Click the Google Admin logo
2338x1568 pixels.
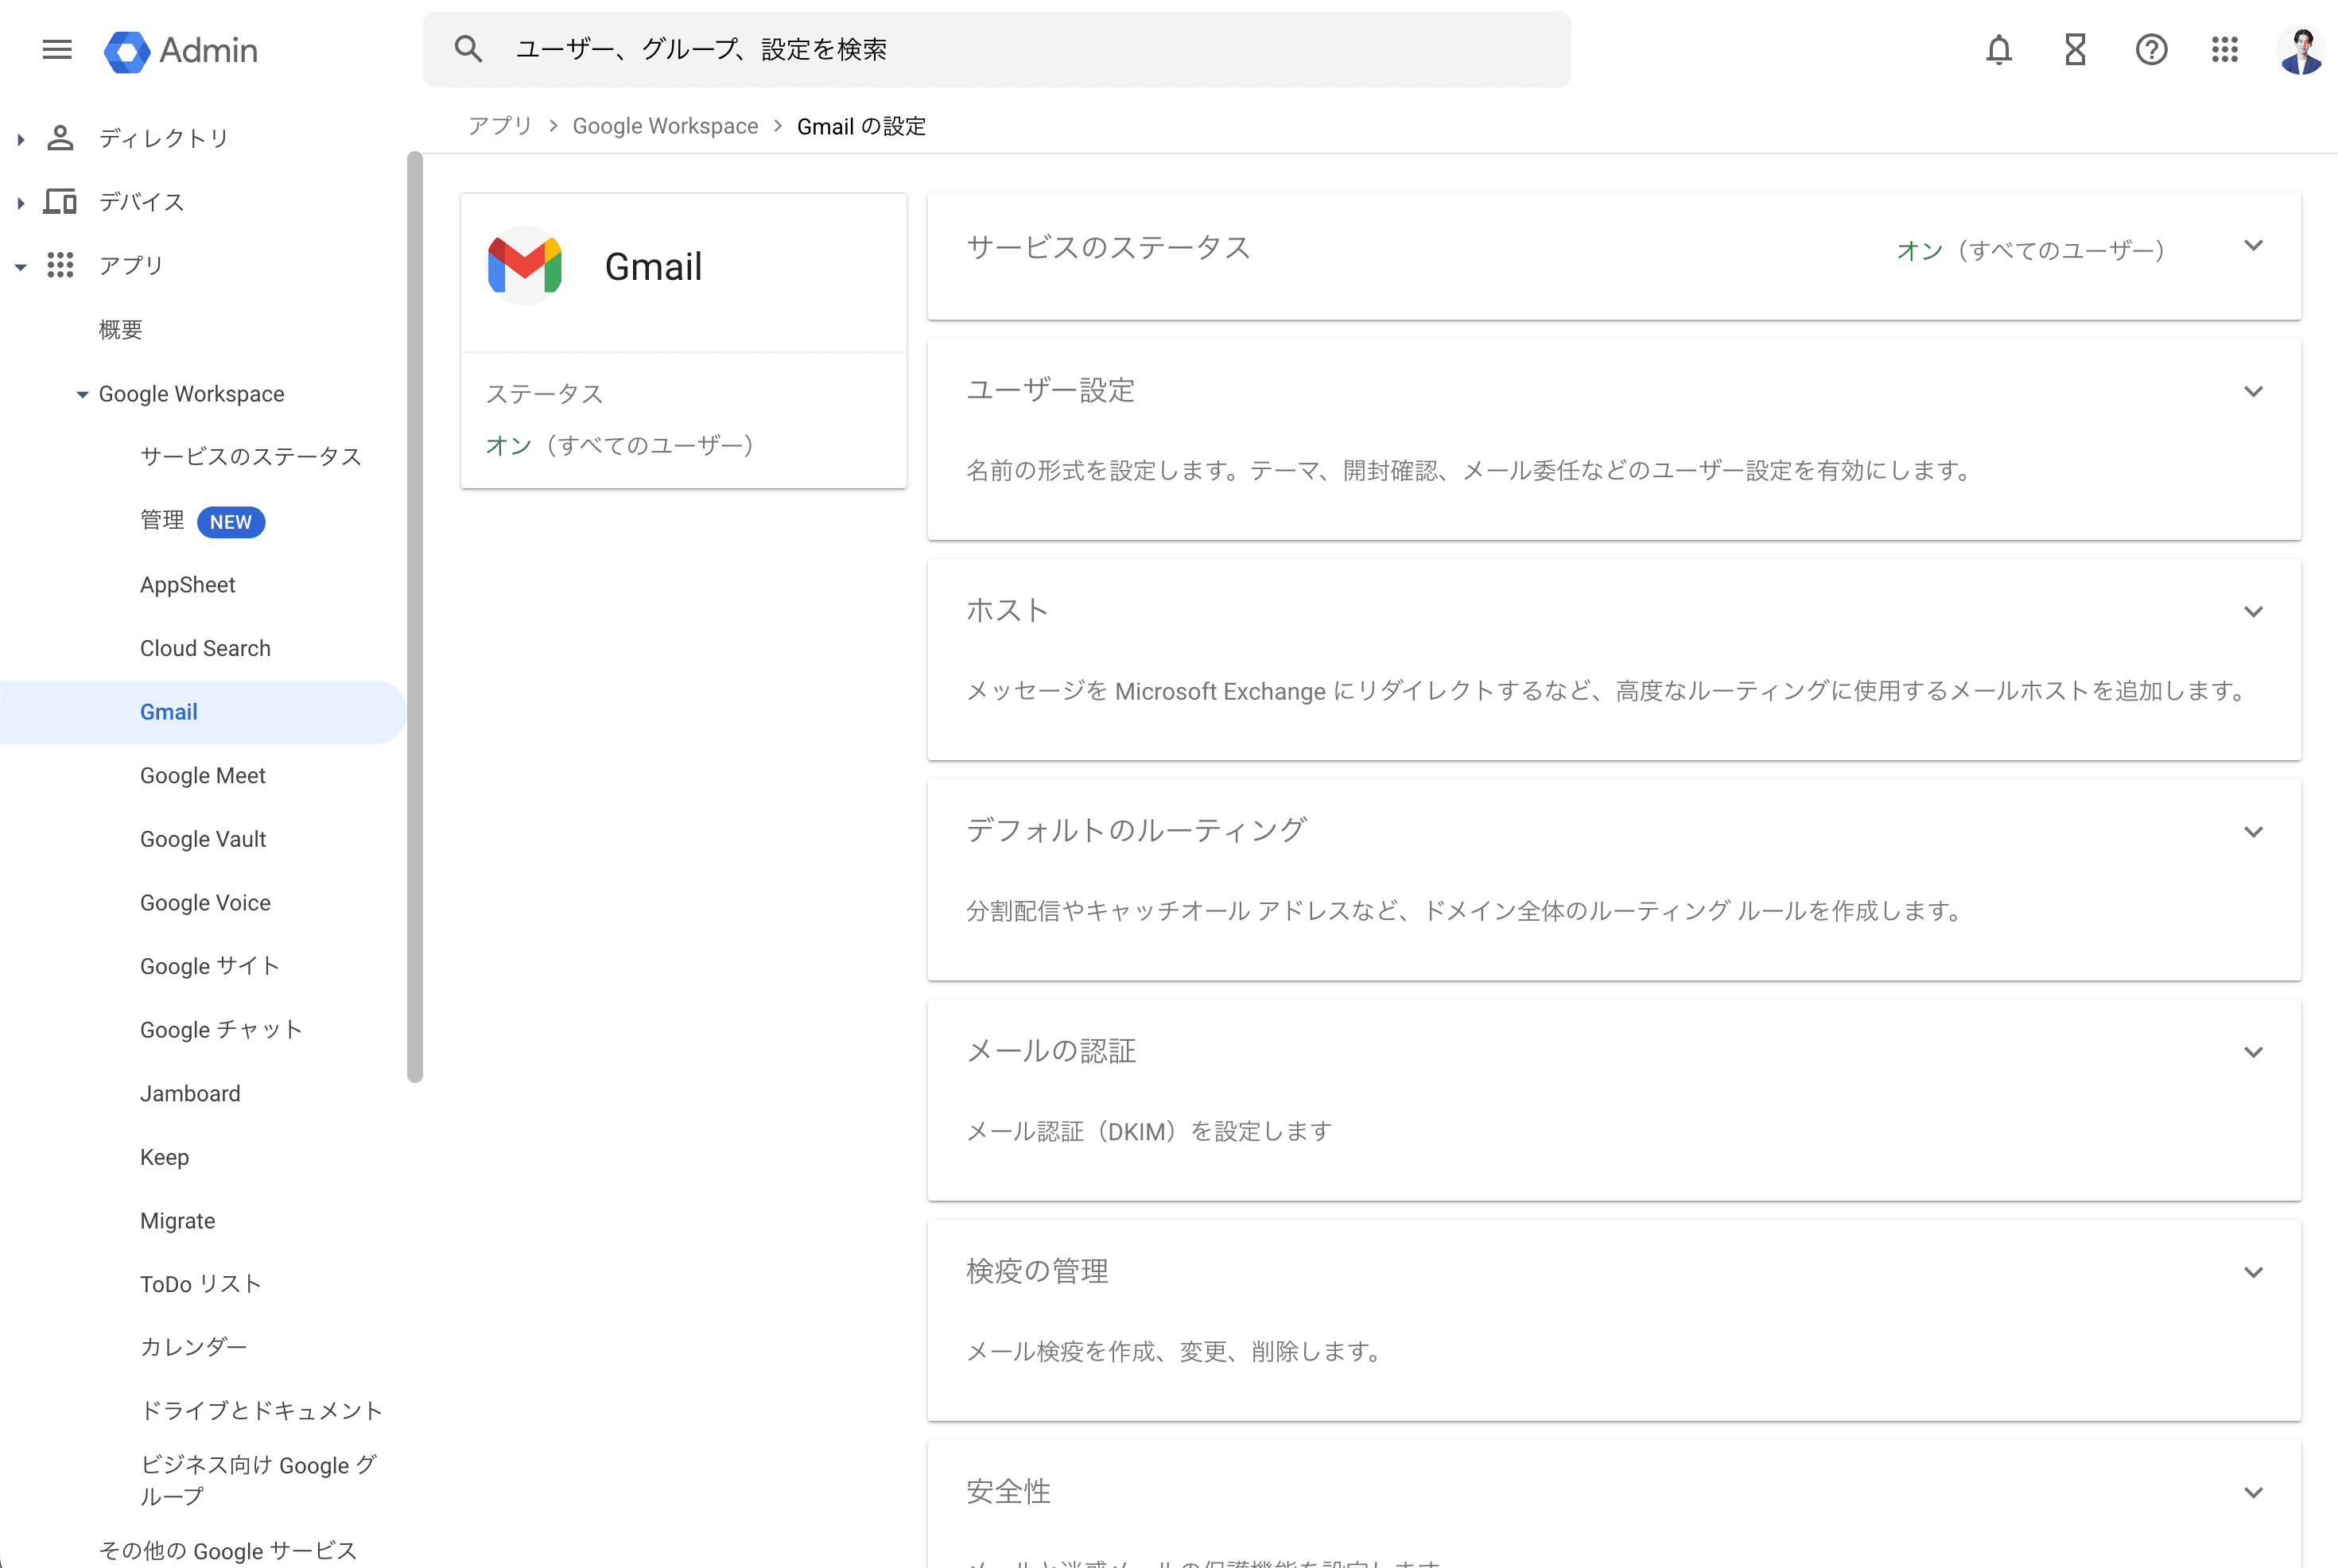tap(182, 50)
